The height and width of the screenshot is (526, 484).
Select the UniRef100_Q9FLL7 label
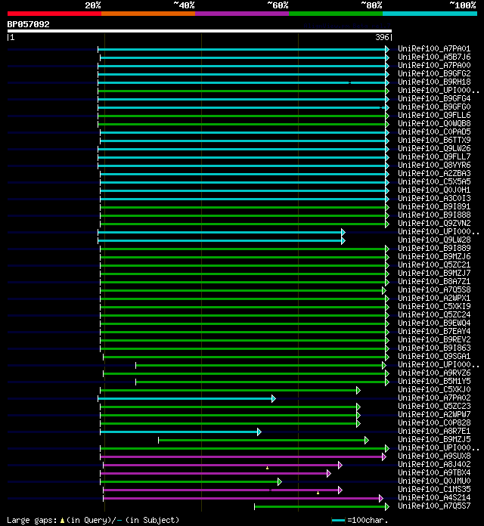point(434,156)
